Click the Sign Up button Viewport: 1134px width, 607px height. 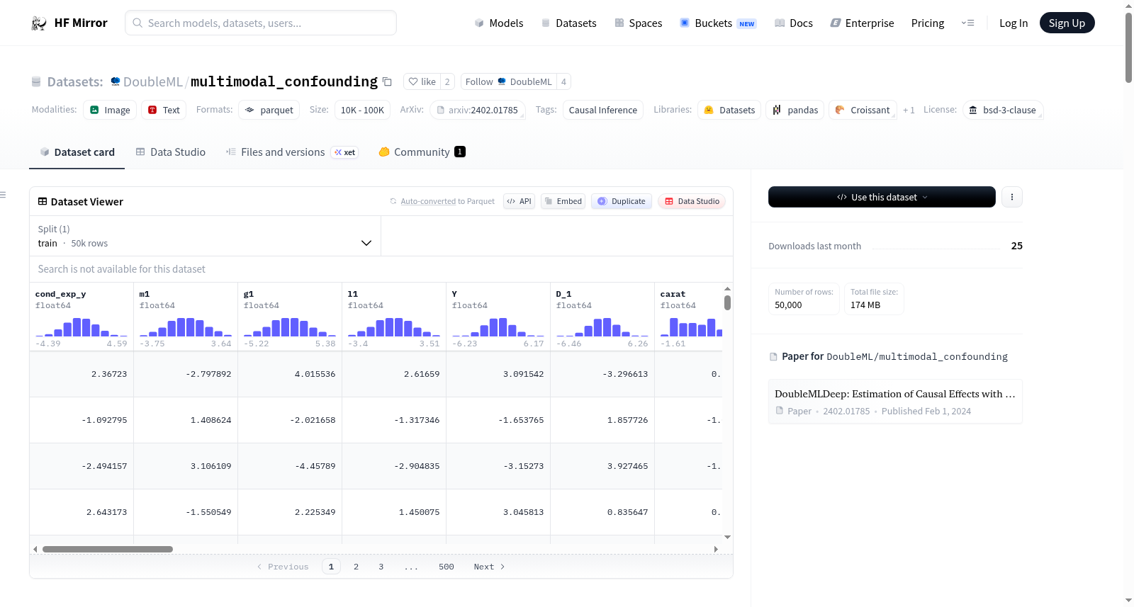pyautogui.click(x=1067, y=23)
